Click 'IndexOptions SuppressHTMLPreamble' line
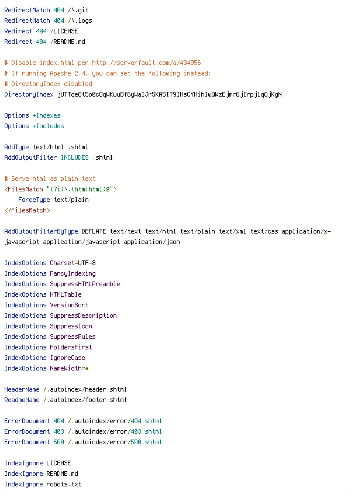The width and height of the screenshot is (351, 494). coord(62,284)
